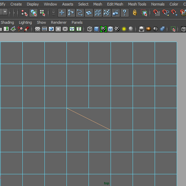Toggle wireframe on shaded cube icon
This screenshot has width=186, height=186.
(x=111, y=29)
